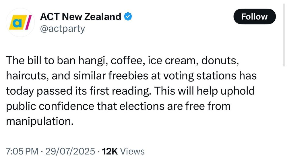The image size is (287, 162).
Task: Open the 12K view count
Action: tap(110, 151)
